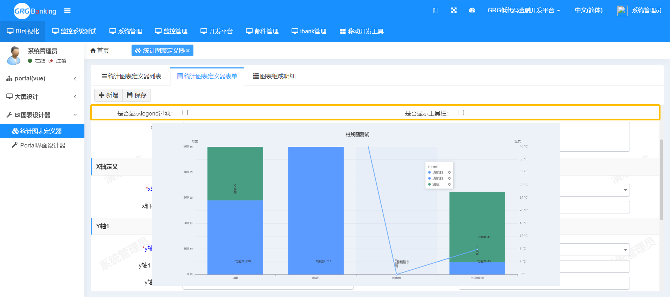Image resolution: width=670 pixels, height=297 pixels.
Task: Click the blue main bar in the chart
Action: click(316, 210)
